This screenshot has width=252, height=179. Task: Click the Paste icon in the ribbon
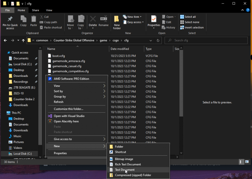coord(33,19)
